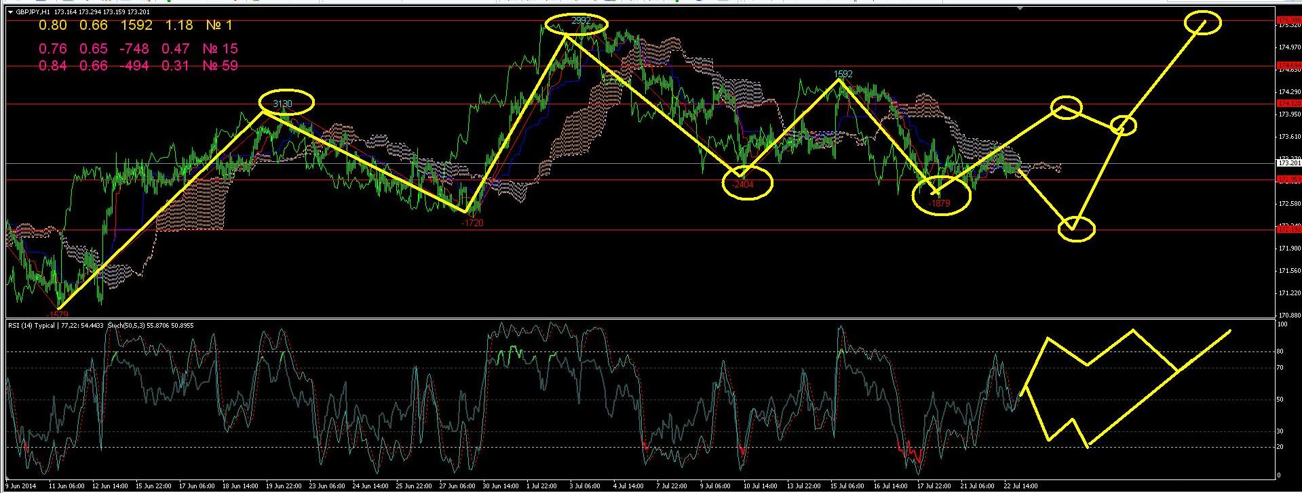Viewport: 1302px width, 493px height.
Task: Select the red 174.694 price level tag
Action: [x=1288, y=66]
